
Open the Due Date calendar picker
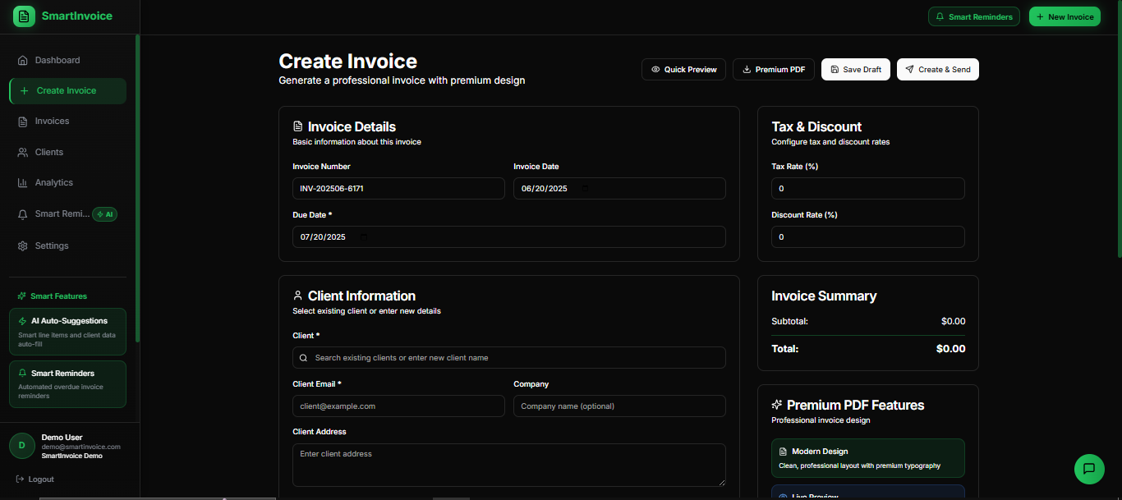(x=364, y=237)
